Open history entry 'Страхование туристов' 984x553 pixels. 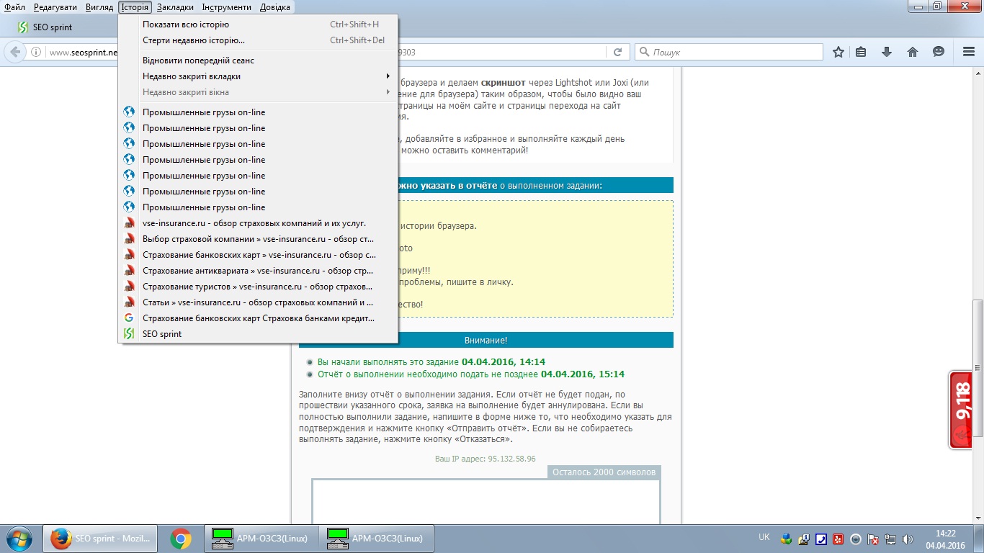[x=259, y=287]
